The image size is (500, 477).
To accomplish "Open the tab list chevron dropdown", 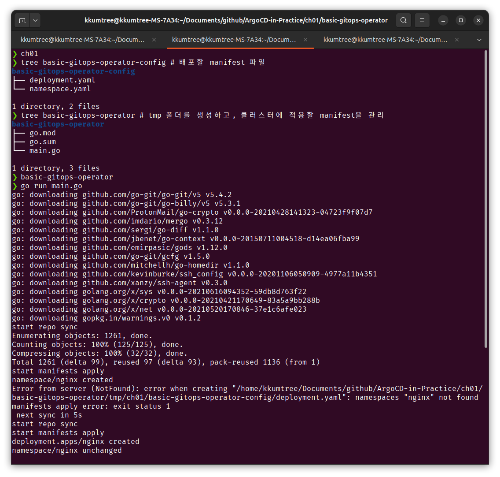I will click(479, 40).
